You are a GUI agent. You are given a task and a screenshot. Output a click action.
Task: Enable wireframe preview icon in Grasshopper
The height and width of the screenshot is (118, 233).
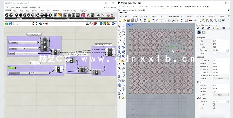(x=91, y=24)
